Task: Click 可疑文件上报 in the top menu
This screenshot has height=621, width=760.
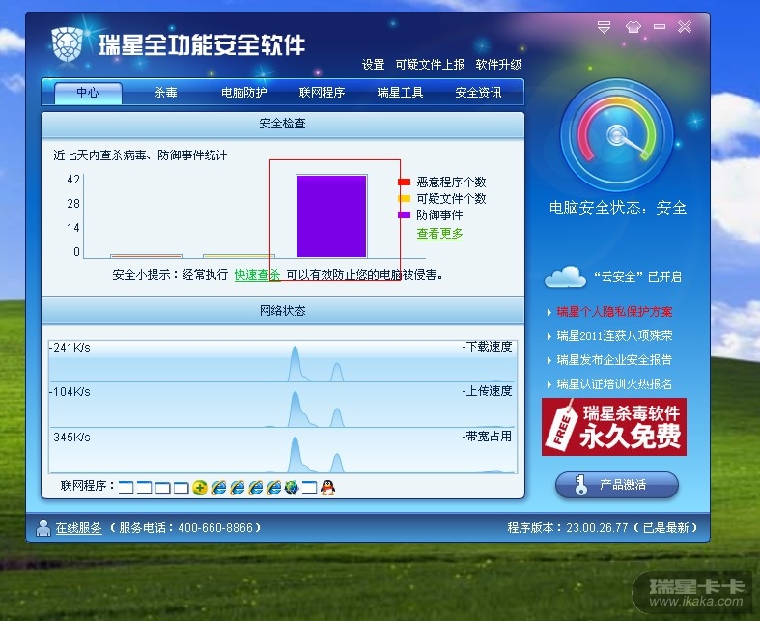Action: point(430,65)
